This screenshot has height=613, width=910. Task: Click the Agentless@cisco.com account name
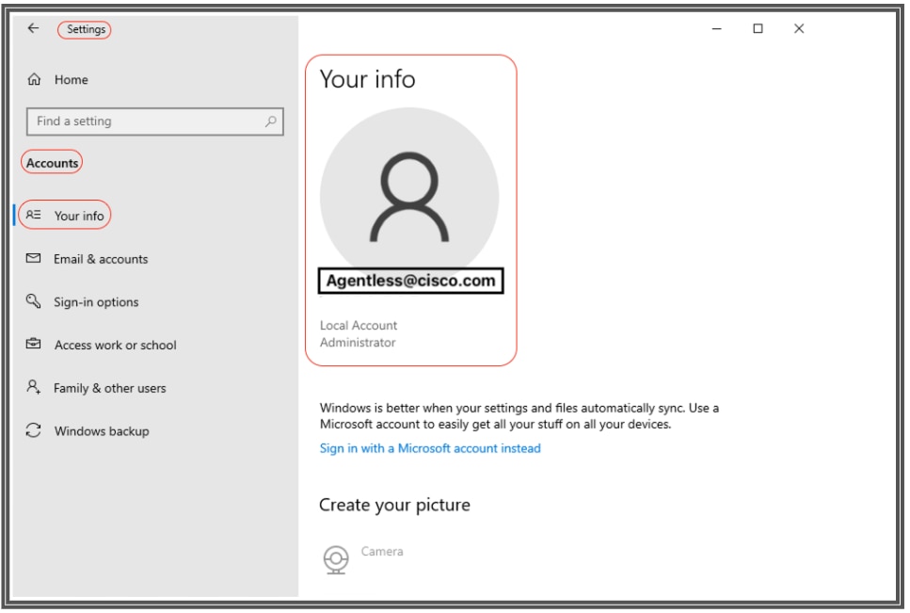point(411,281)
